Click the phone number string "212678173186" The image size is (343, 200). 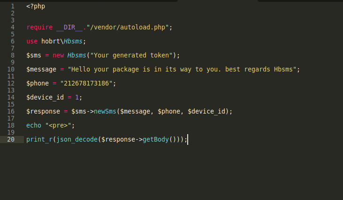[x=87, y=83]
